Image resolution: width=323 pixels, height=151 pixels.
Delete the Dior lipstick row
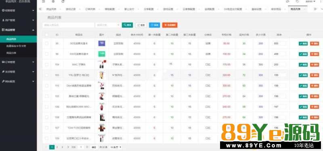(315, 86)
